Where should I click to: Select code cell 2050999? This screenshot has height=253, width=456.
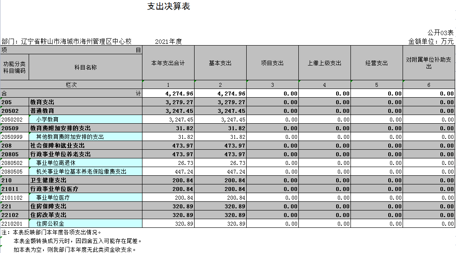tap(14, 137)
